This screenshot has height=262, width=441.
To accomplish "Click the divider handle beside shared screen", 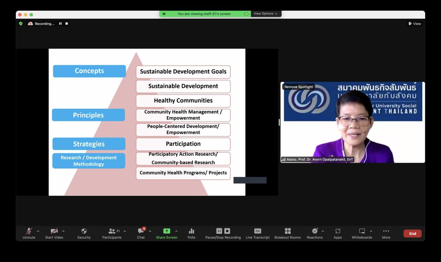I will [x=279, y=122].
